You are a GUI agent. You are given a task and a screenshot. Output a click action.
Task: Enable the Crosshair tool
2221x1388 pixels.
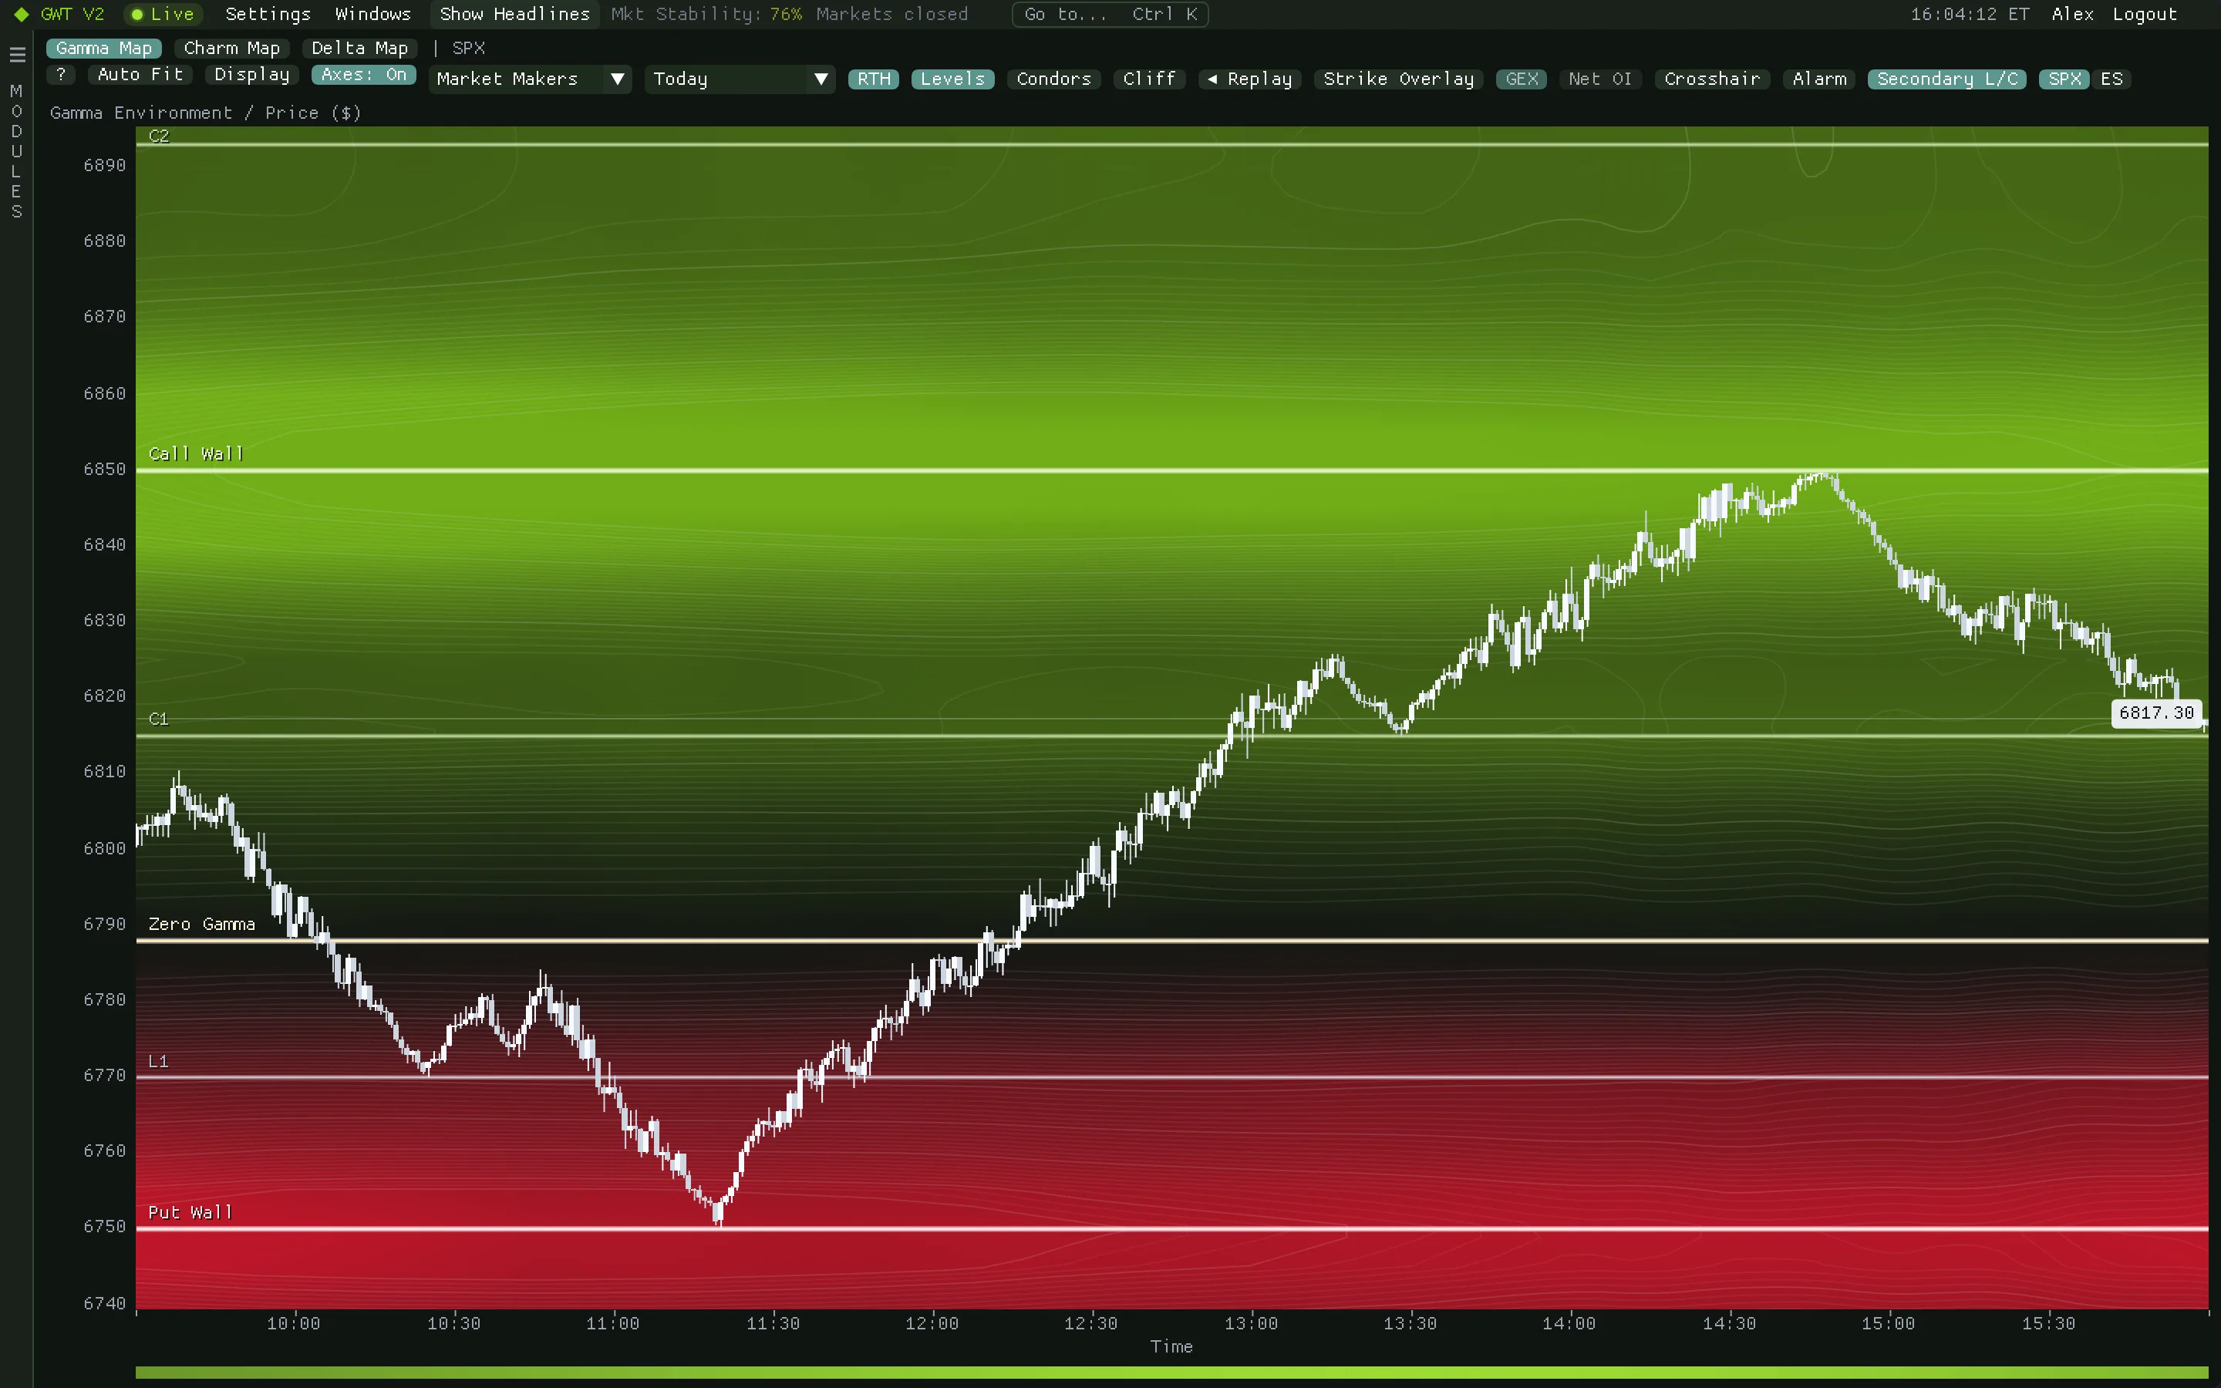pyautogui.click(x=1713, y=79)
